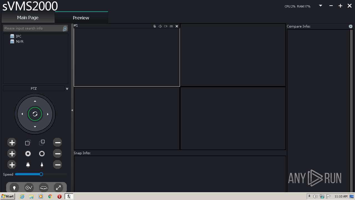Click the search magnifier icon

[x=65, y=28]
